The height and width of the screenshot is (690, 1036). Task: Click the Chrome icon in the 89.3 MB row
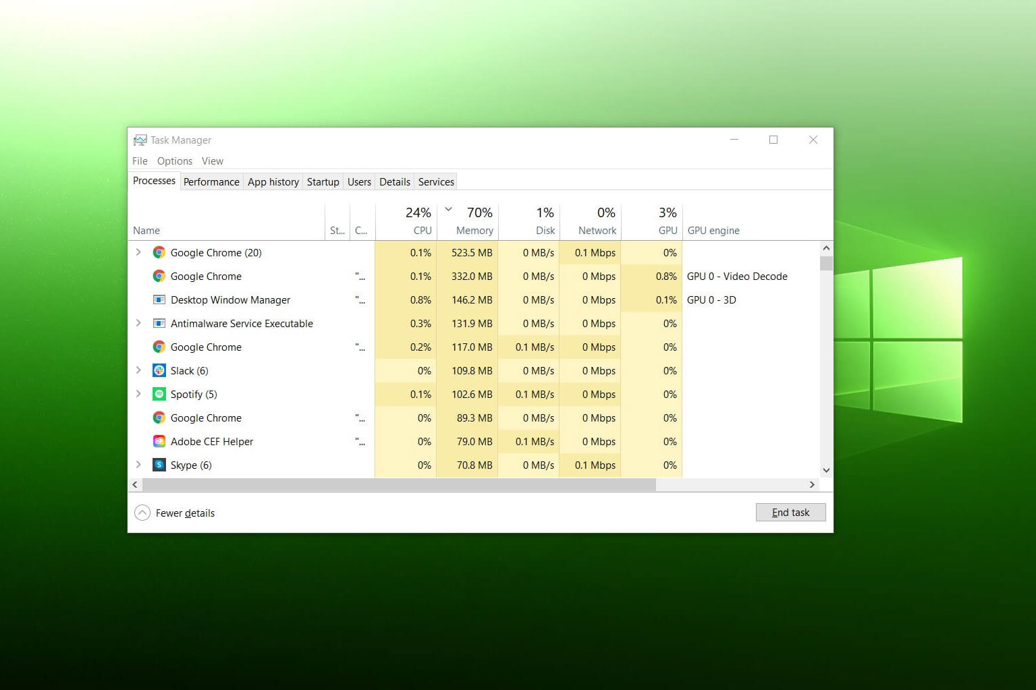pyautogui.click(x=159, y=418)
